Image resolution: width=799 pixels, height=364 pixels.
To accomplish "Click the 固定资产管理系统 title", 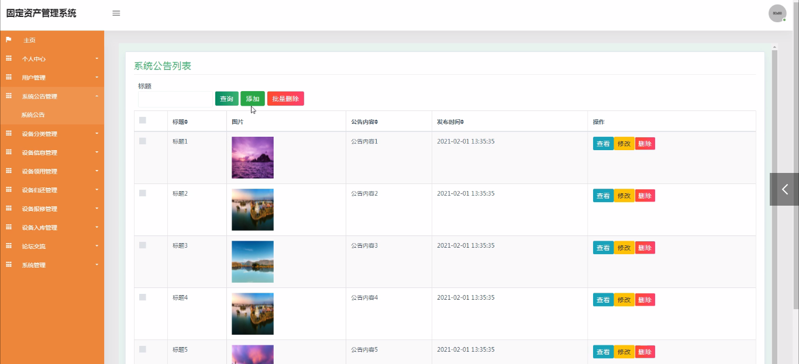I will (x=41, y=13).
